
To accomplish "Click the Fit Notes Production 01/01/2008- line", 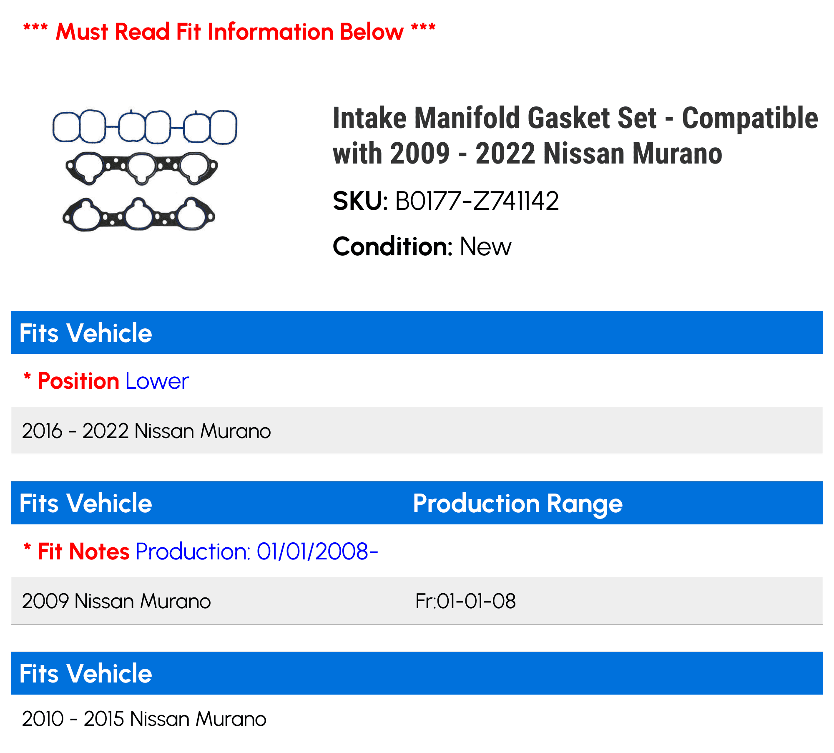I will (201, 552).
